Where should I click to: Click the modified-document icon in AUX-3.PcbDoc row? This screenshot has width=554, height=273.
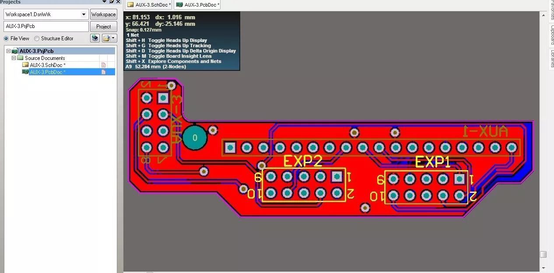click(x=104, y=72)
